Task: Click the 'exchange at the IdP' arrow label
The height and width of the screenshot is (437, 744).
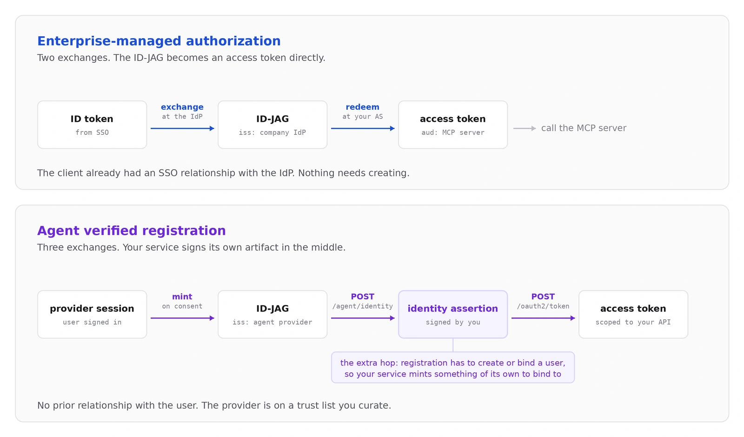Action: click(x=182, y=112)
